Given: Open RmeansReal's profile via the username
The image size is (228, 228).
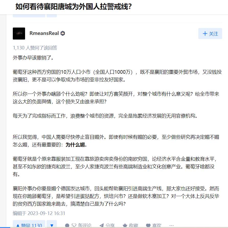Looking at the screenshot, I should [44, 33].
